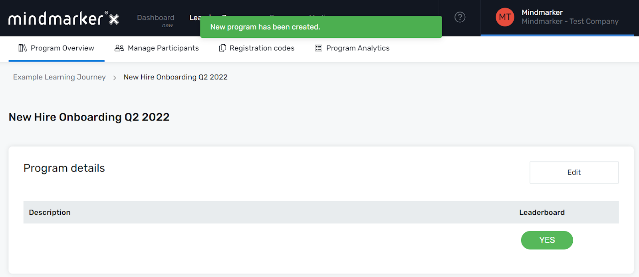
Task: Click the red MT avatar circle
Action: (x=505, y=17)
